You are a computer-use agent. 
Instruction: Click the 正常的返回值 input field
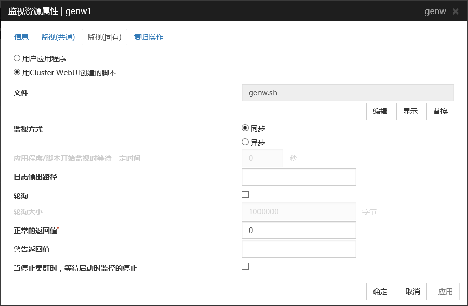(298, 230)
